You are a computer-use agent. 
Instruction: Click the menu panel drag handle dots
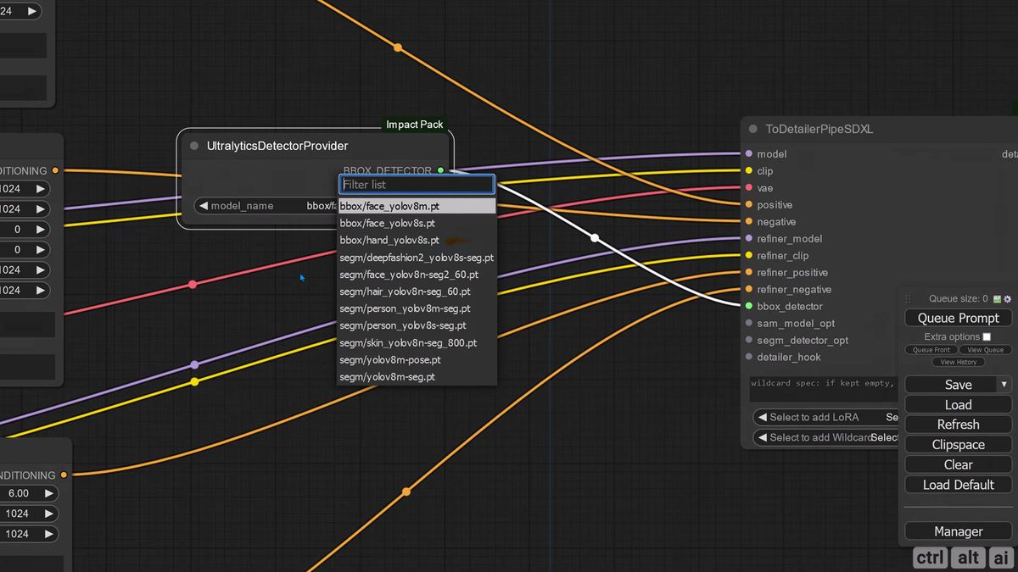(x=909, y=298)
